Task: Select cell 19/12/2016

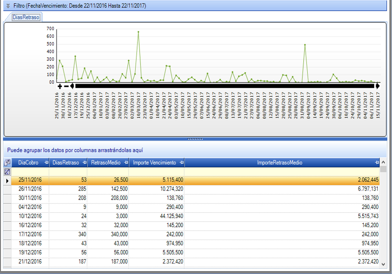Action: pos(30,252)
